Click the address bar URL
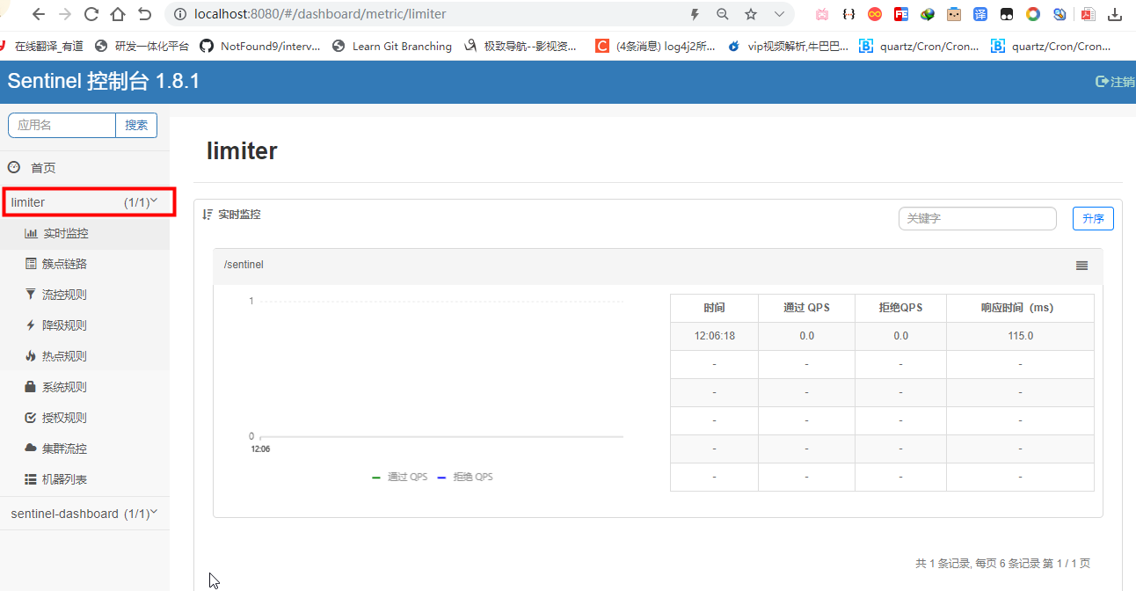This screenshot has width=1136, height=591. point(320,14)
